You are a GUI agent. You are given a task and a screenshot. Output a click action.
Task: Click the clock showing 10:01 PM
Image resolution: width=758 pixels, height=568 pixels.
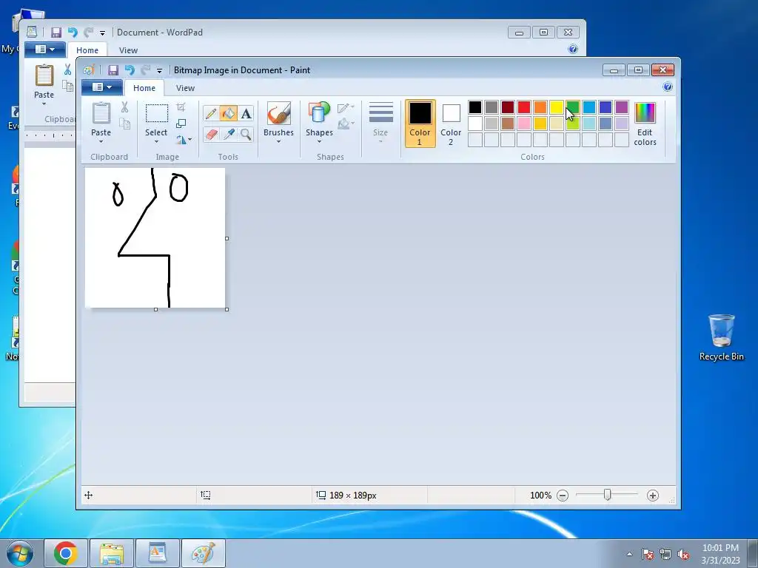tap(720, 548)
